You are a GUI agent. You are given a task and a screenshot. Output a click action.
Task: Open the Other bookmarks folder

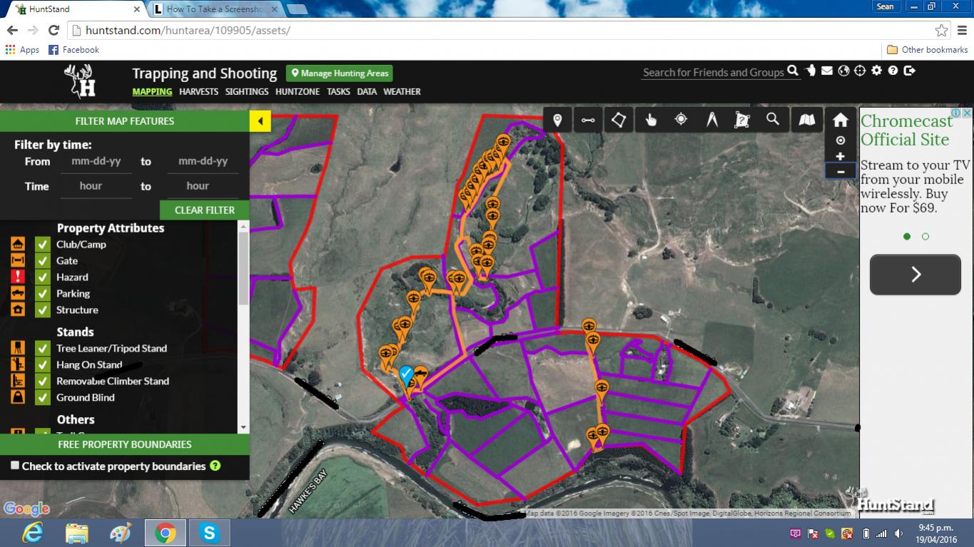pyautogui.click(x=928, y=50)
